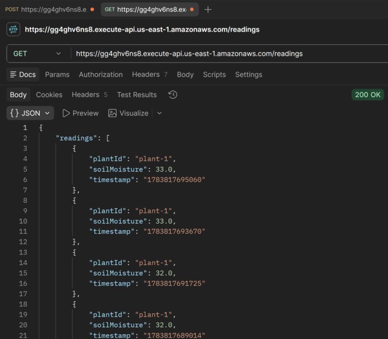Viewport: 388px width, 339px height.
Task: Click unsaved dot on POST tab
Action: click(x=92, y=9)
